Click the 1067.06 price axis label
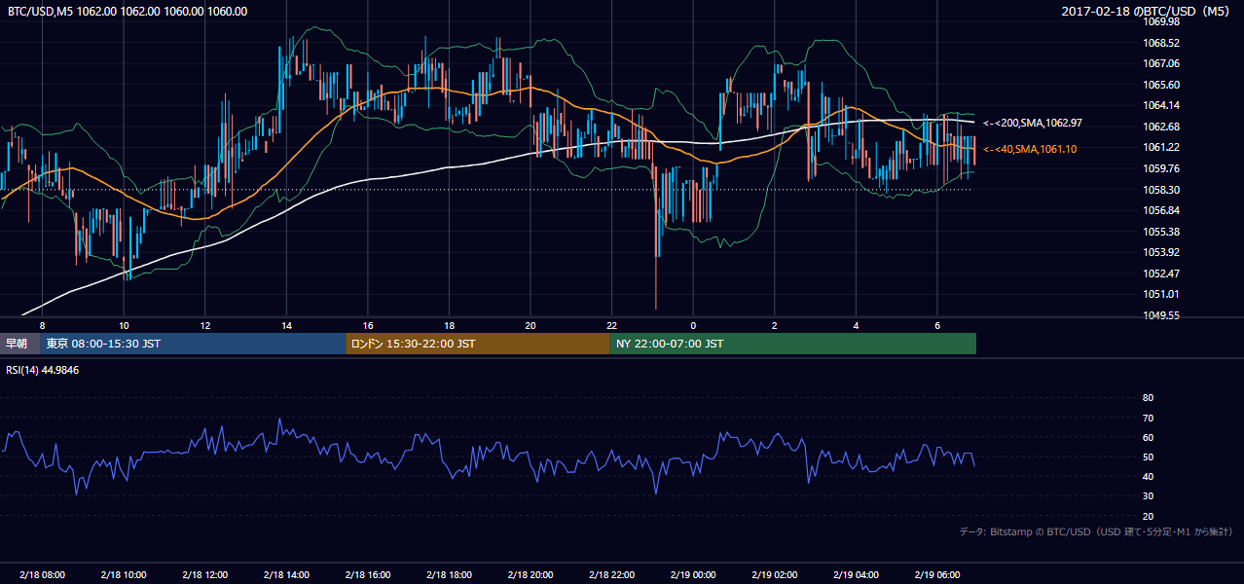Image resolution: width=1244 pixels, height=584 pixels. point(1162,63)
